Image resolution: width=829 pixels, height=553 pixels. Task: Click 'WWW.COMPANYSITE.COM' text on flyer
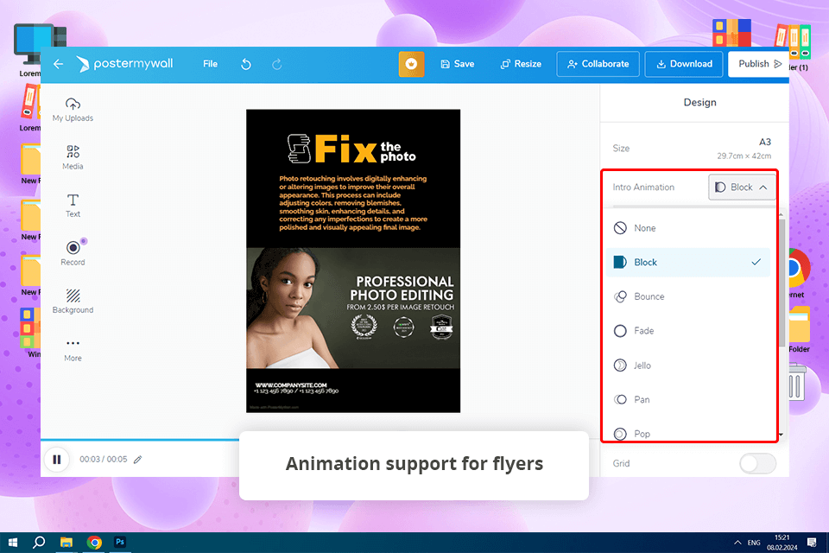291,385
